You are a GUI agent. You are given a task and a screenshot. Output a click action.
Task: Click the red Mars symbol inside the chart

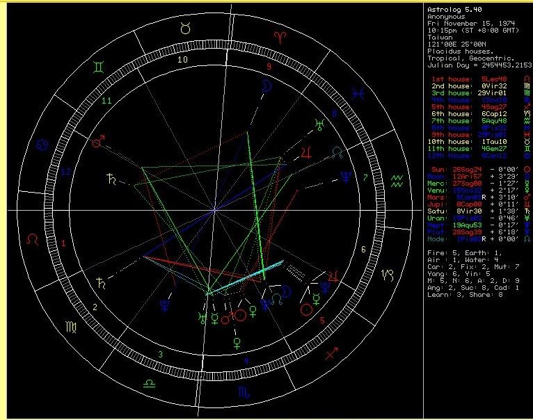tap(97, 142)
